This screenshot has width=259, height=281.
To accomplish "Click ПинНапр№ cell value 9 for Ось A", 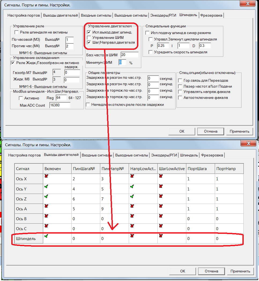I will (x=114, y=209).
